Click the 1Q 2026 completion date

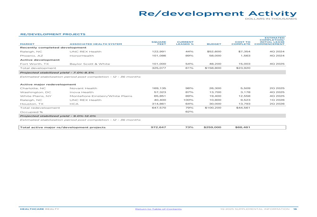[x=277, y=100]
